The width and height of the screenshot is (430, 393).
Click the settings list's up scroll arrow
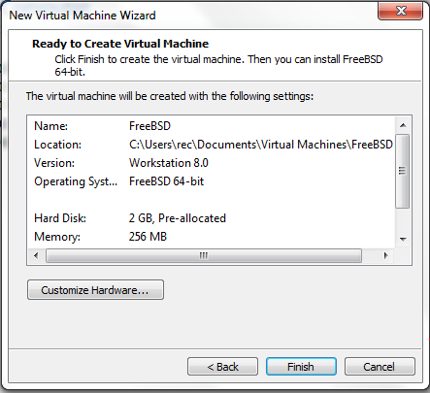click(403, 125)
